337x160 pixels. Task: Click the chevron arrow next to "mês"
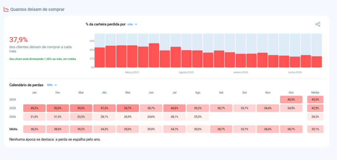coord(136,24)
